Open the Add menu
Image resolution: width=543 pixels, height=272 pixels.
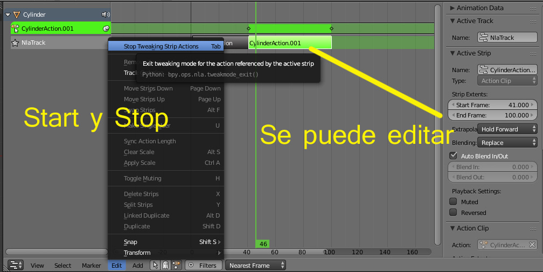[x=137, y=266]
